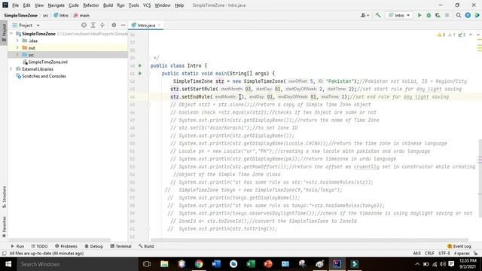Switch to the Intro.java editor tab

tap(146, 25)
